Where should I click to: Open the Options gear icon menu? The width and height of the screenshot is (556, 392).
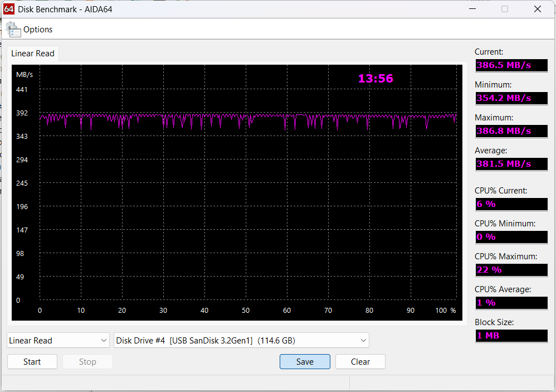13,30
